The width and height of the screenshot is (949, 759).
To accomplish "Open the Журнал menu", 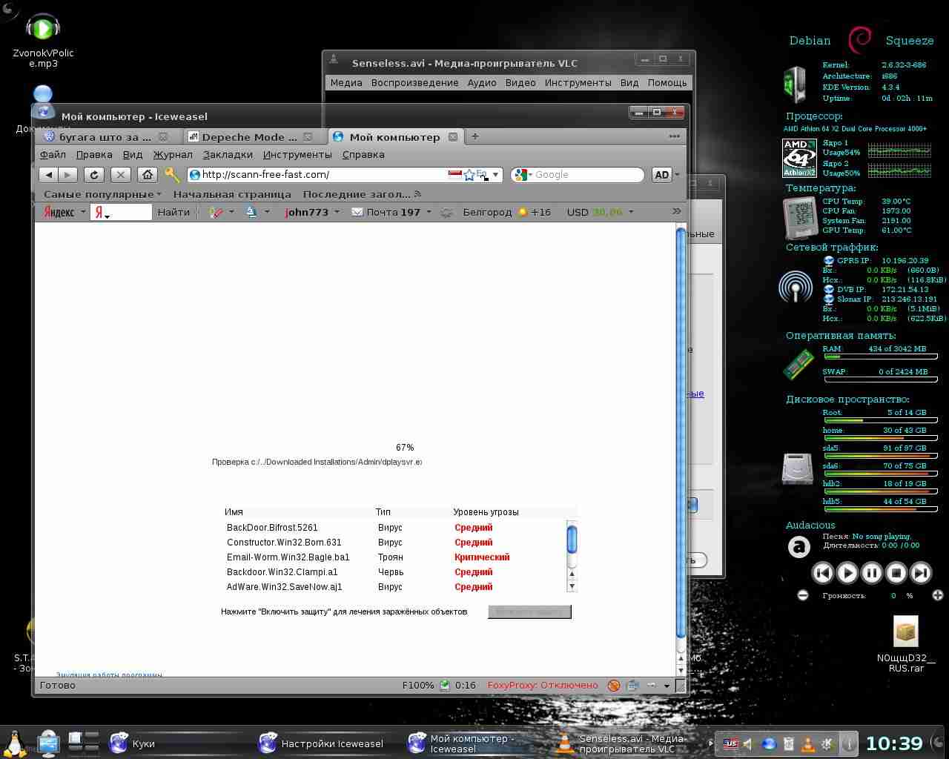I will click(173, 155).
